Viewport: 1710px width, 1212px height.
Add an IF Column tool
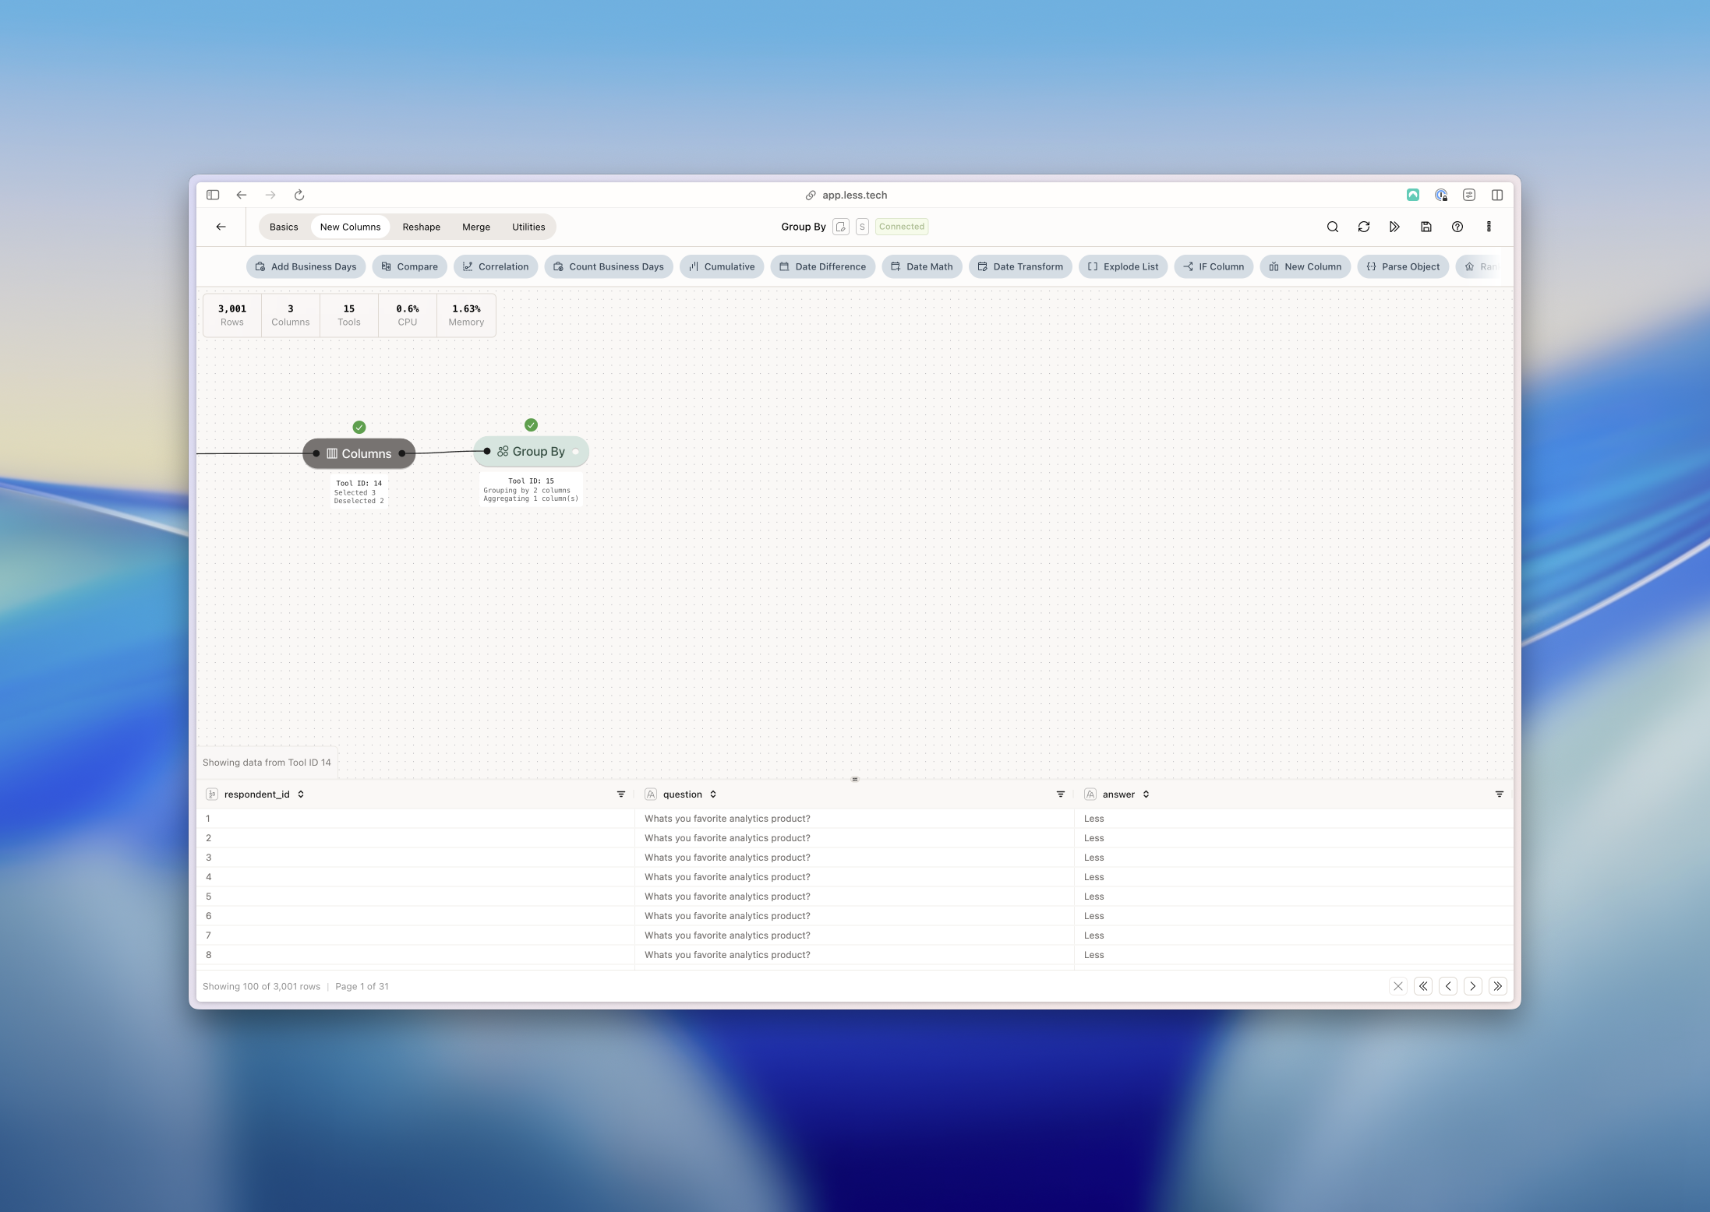click(1214, 266)
